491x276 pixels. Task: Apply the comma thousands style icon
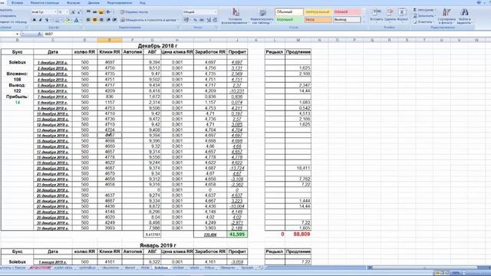(x=202, y=20)
